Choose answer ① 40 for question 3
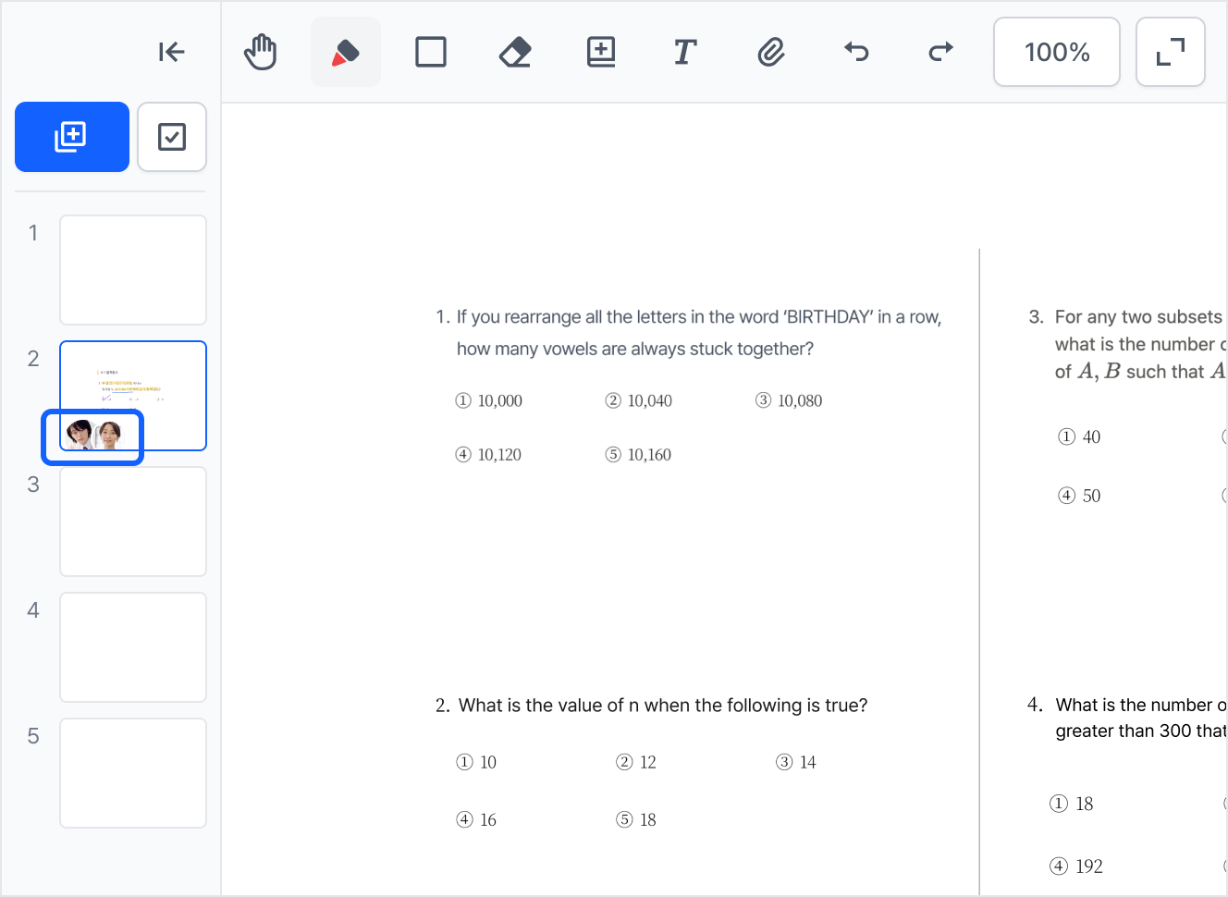 (x=1079, y=436)
